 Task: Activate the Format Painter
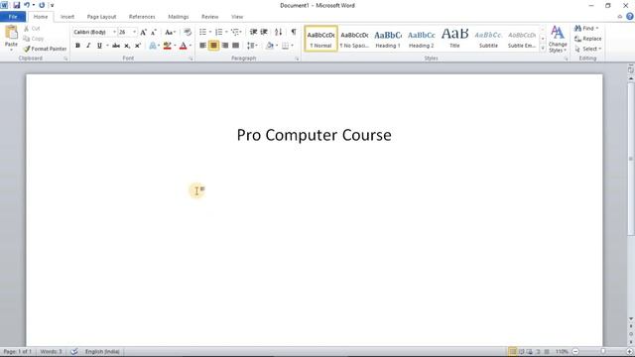pos(45,49)
